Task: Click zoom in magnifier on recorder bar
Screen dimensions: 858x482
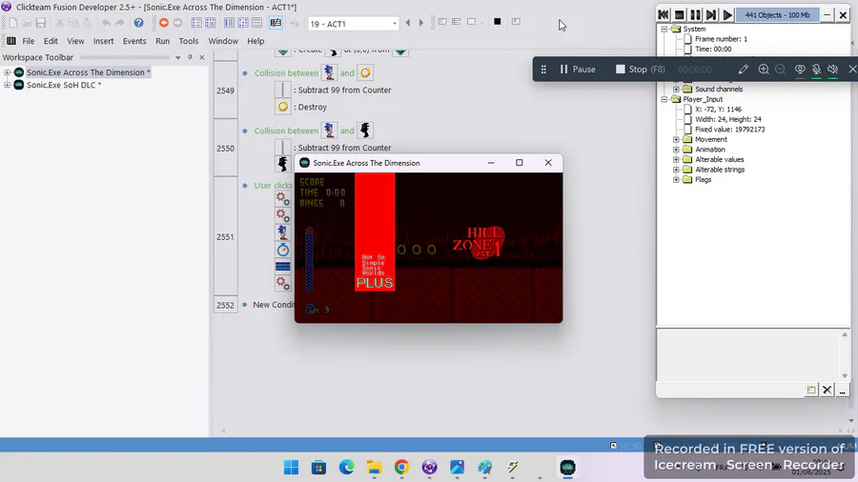Action: click(x=764, y=69)
